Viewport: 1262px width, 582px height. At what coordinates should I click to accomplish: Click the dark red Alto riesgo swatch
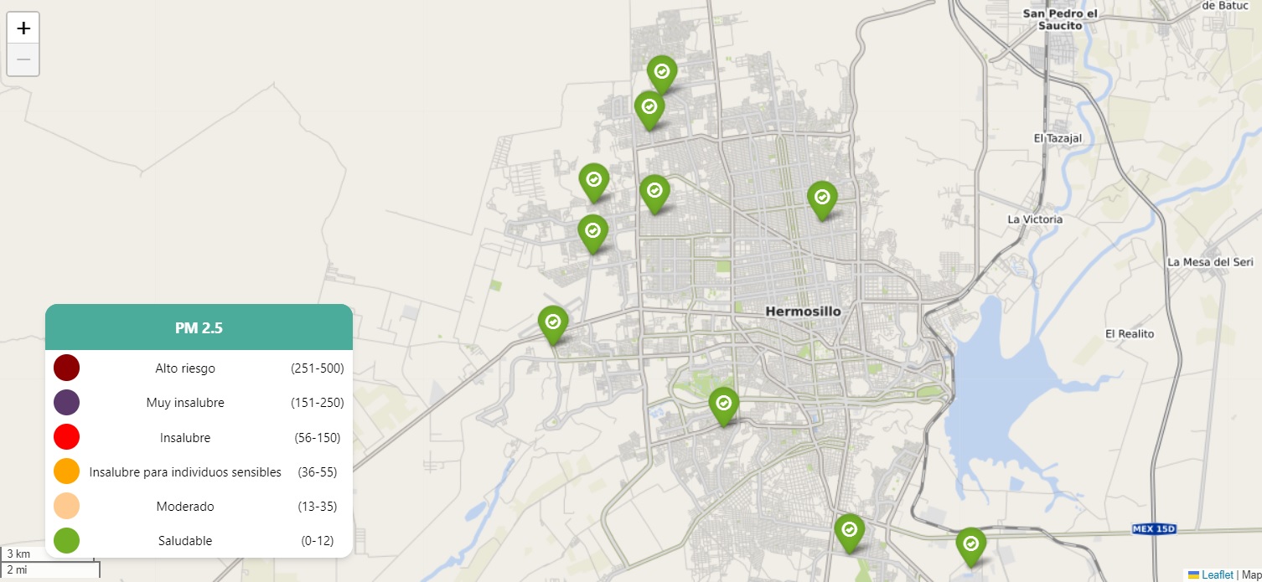[66, 368]
